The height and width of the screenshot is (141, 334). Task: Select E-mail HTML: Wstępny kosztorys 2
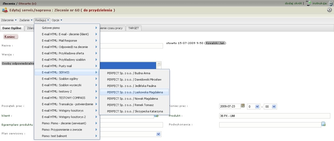(67, 117)
